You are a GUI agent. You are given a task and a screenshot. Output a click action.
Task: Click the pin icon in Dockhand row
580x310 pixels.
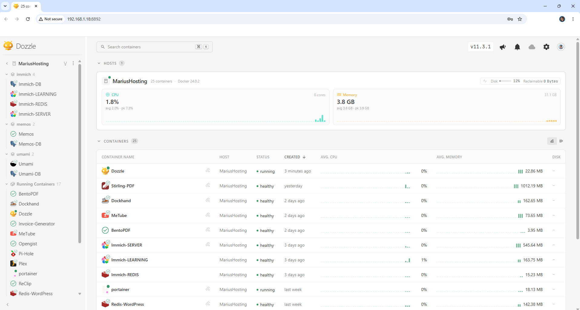click(x=208, y=200)
